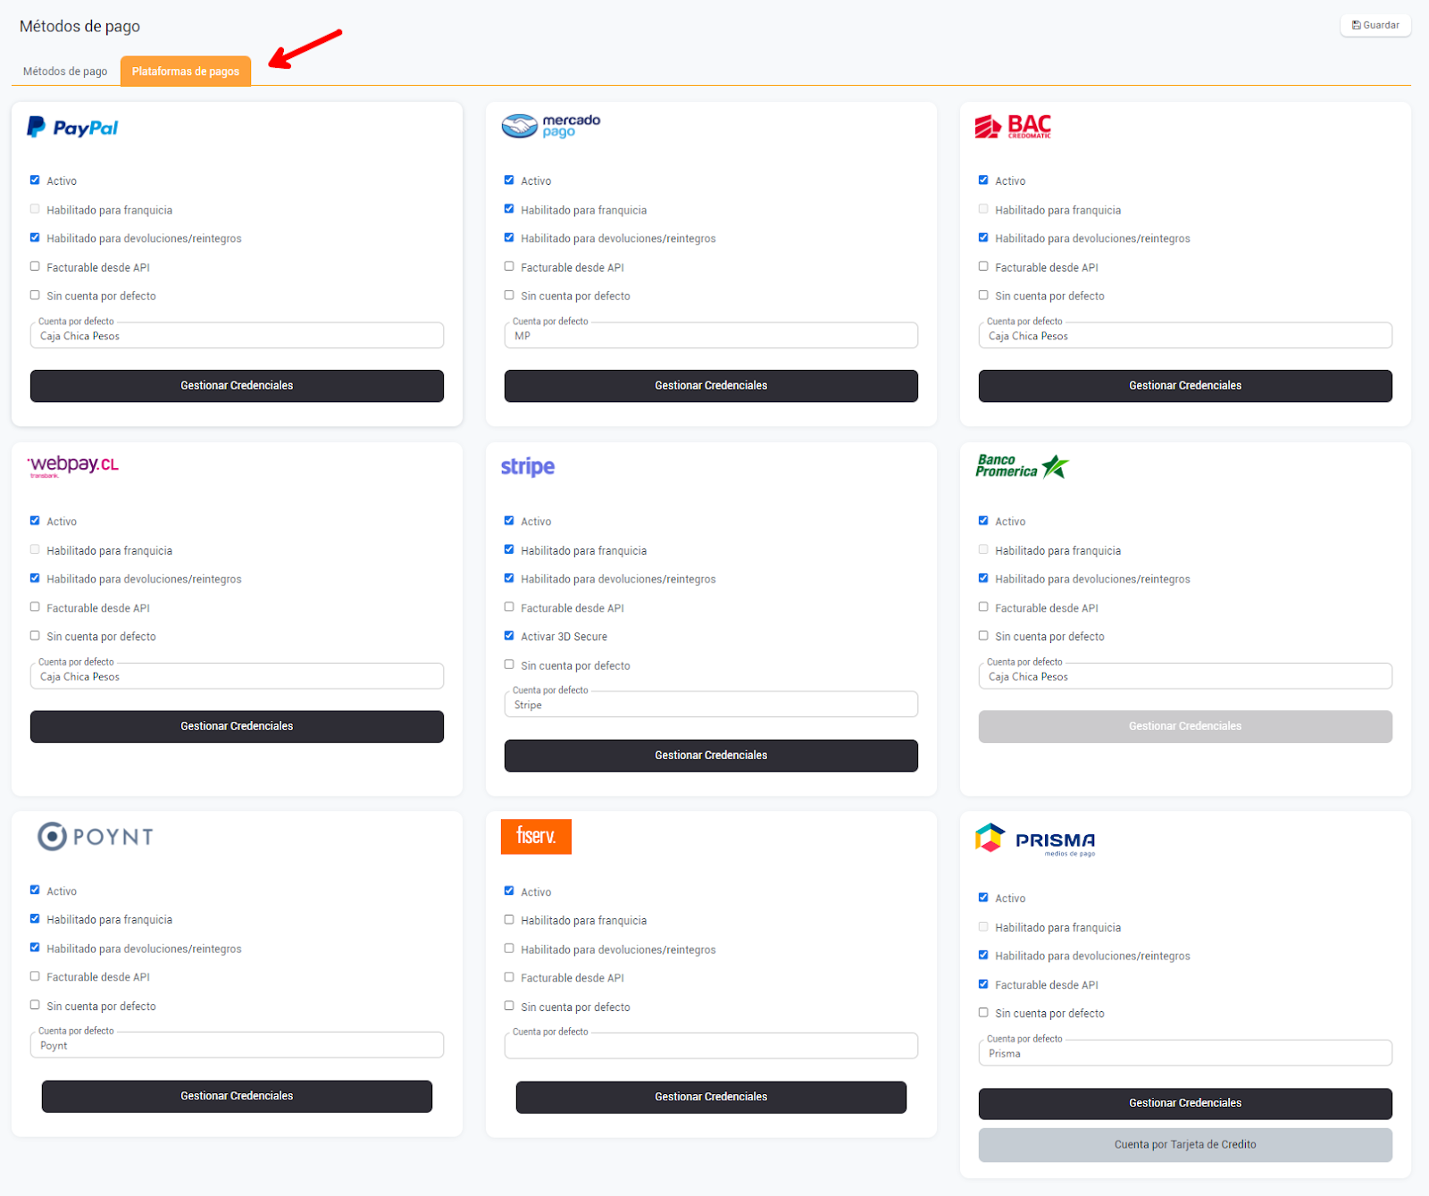Click the Fiserv logo
Screen dimensions: 1429x1196
pos(536,836)
